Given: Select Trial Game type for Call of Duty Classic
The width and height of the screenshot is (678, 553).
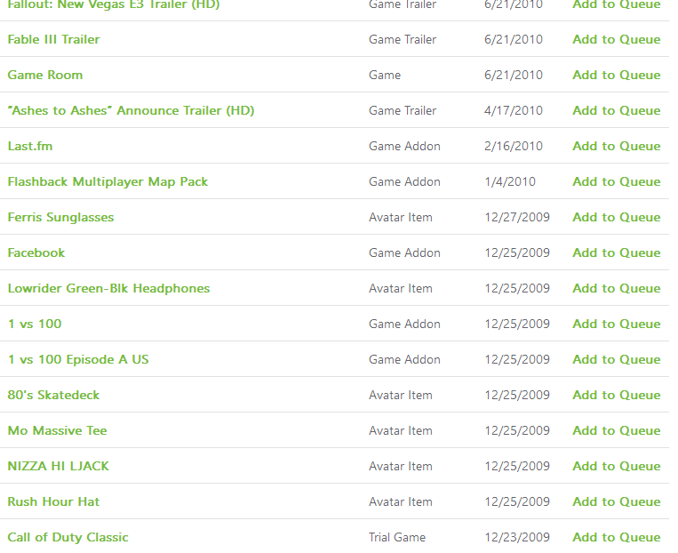Looking at the screenshot, I should coord(397,537).
